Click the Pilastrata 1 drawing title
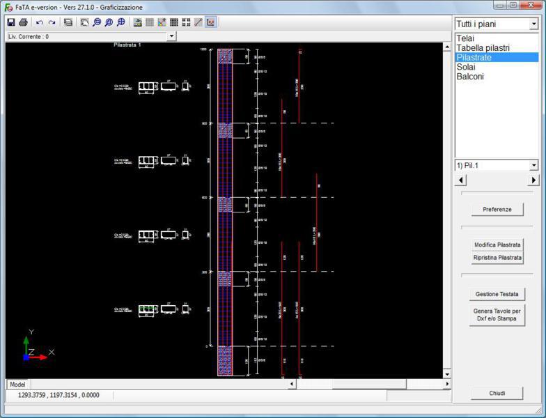546x418 pixels. tap(127, 45)
